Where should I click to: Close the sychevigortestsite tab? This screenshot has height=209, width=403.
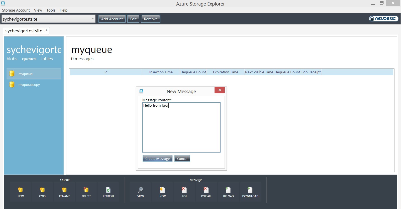pos(47,30)
